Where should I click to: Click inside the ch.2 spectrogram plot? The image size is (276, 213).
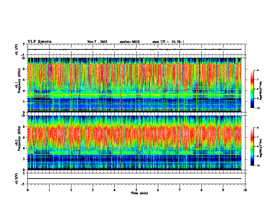pyautogui.click(x=135, y=143)
